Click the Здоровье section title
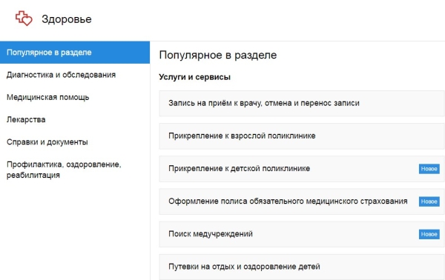The height and width of the screenshot is (280, 445). (67, 19)
